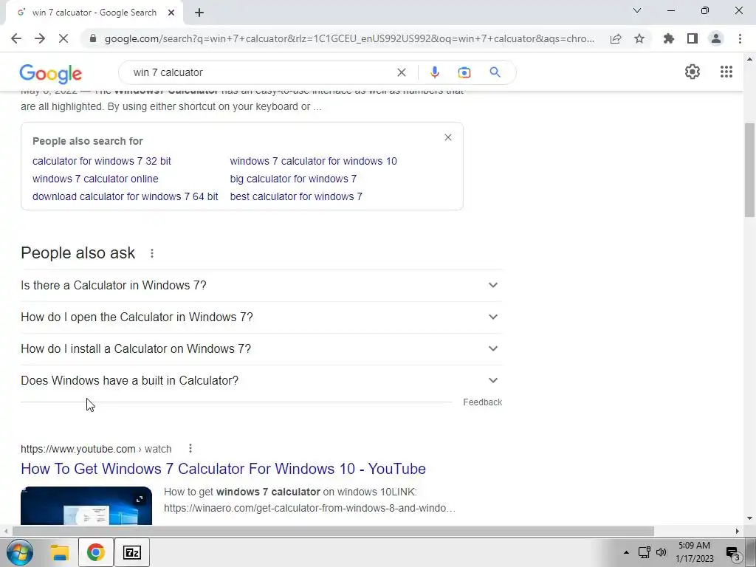Open 'windows 7 calculator online' suggestion
Image resolution: width=756 pixels, height=567 pixels.
[95, 179]
